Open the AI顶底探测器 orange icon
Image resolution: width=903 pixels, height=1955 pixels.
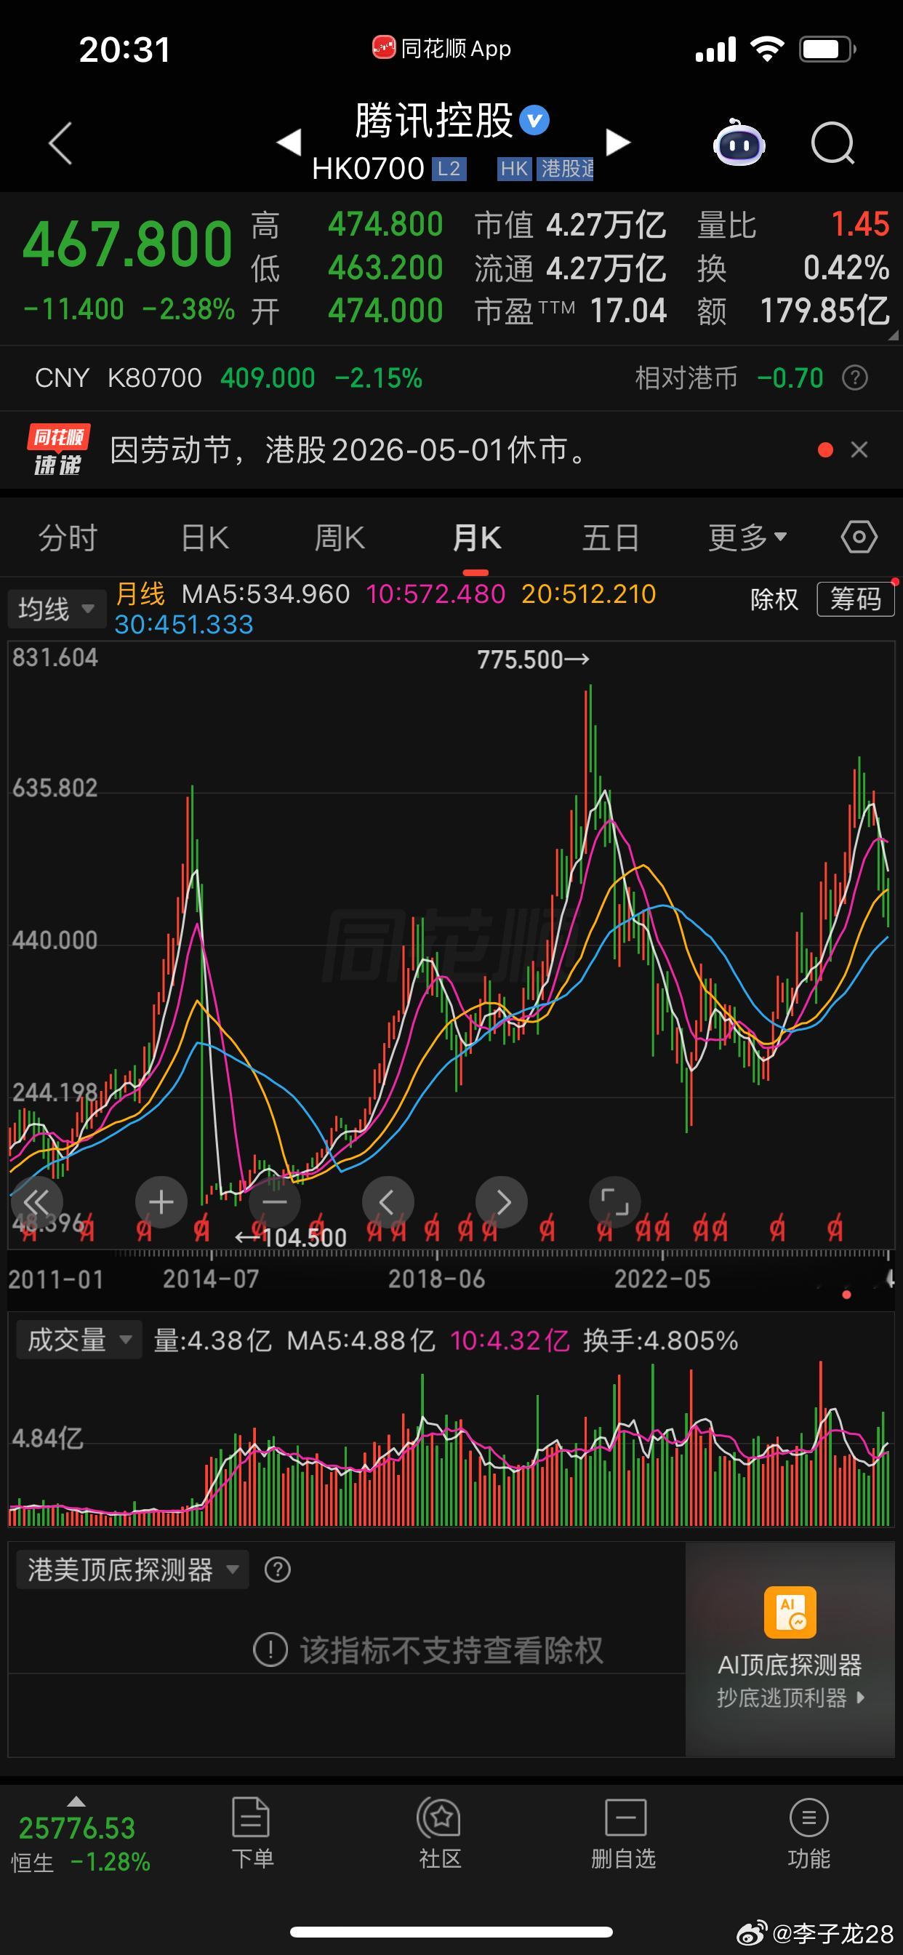click(x=790, y=1612)
